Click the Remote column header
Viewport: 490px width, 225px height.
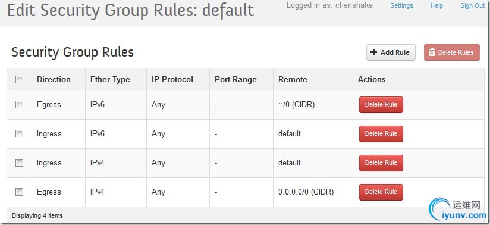[293, 80]
